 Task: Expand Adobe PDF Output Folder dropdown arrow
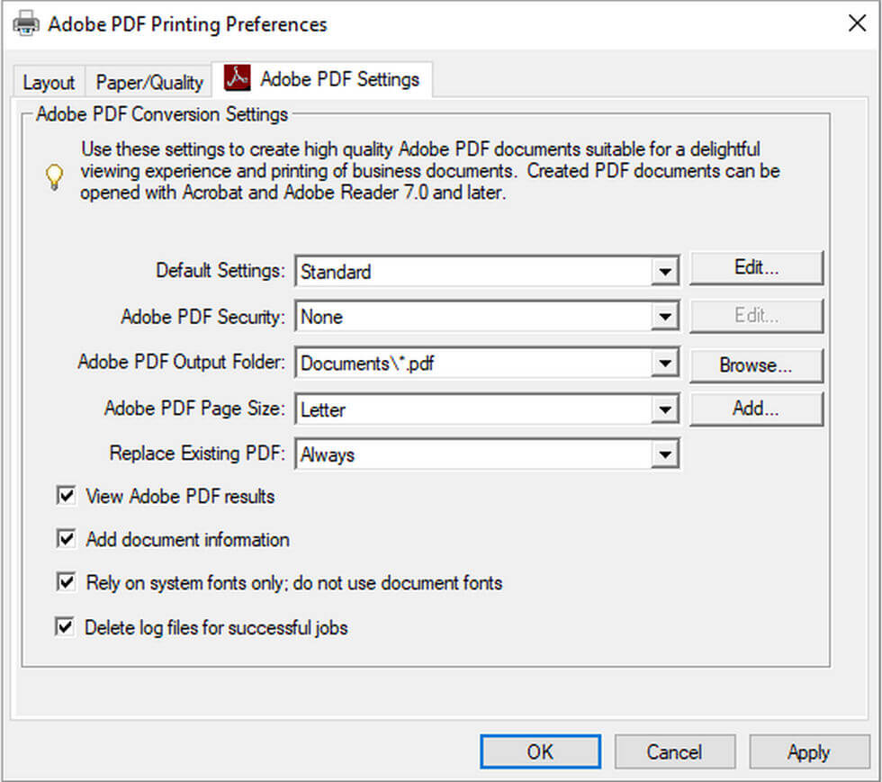[x=665, y=363]
